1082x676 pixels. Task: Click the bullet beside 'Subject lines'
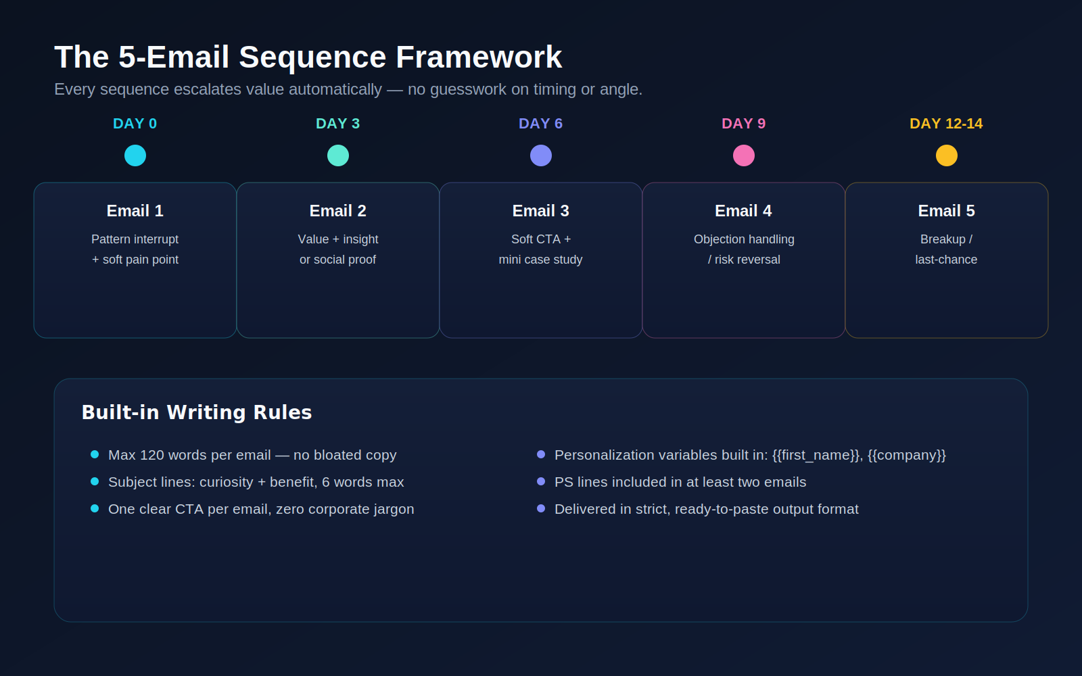[95, 481]
